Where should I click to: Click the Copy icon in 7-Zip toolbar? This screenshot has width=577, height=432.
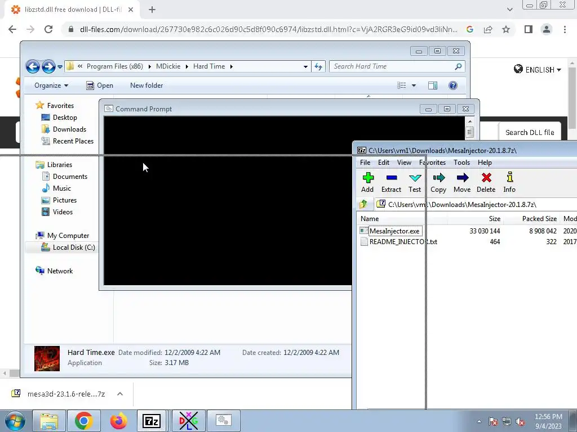438,182
